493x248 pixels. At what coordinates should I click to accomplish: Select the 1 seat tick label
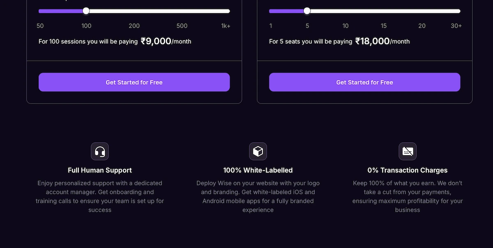pos(271,26)
